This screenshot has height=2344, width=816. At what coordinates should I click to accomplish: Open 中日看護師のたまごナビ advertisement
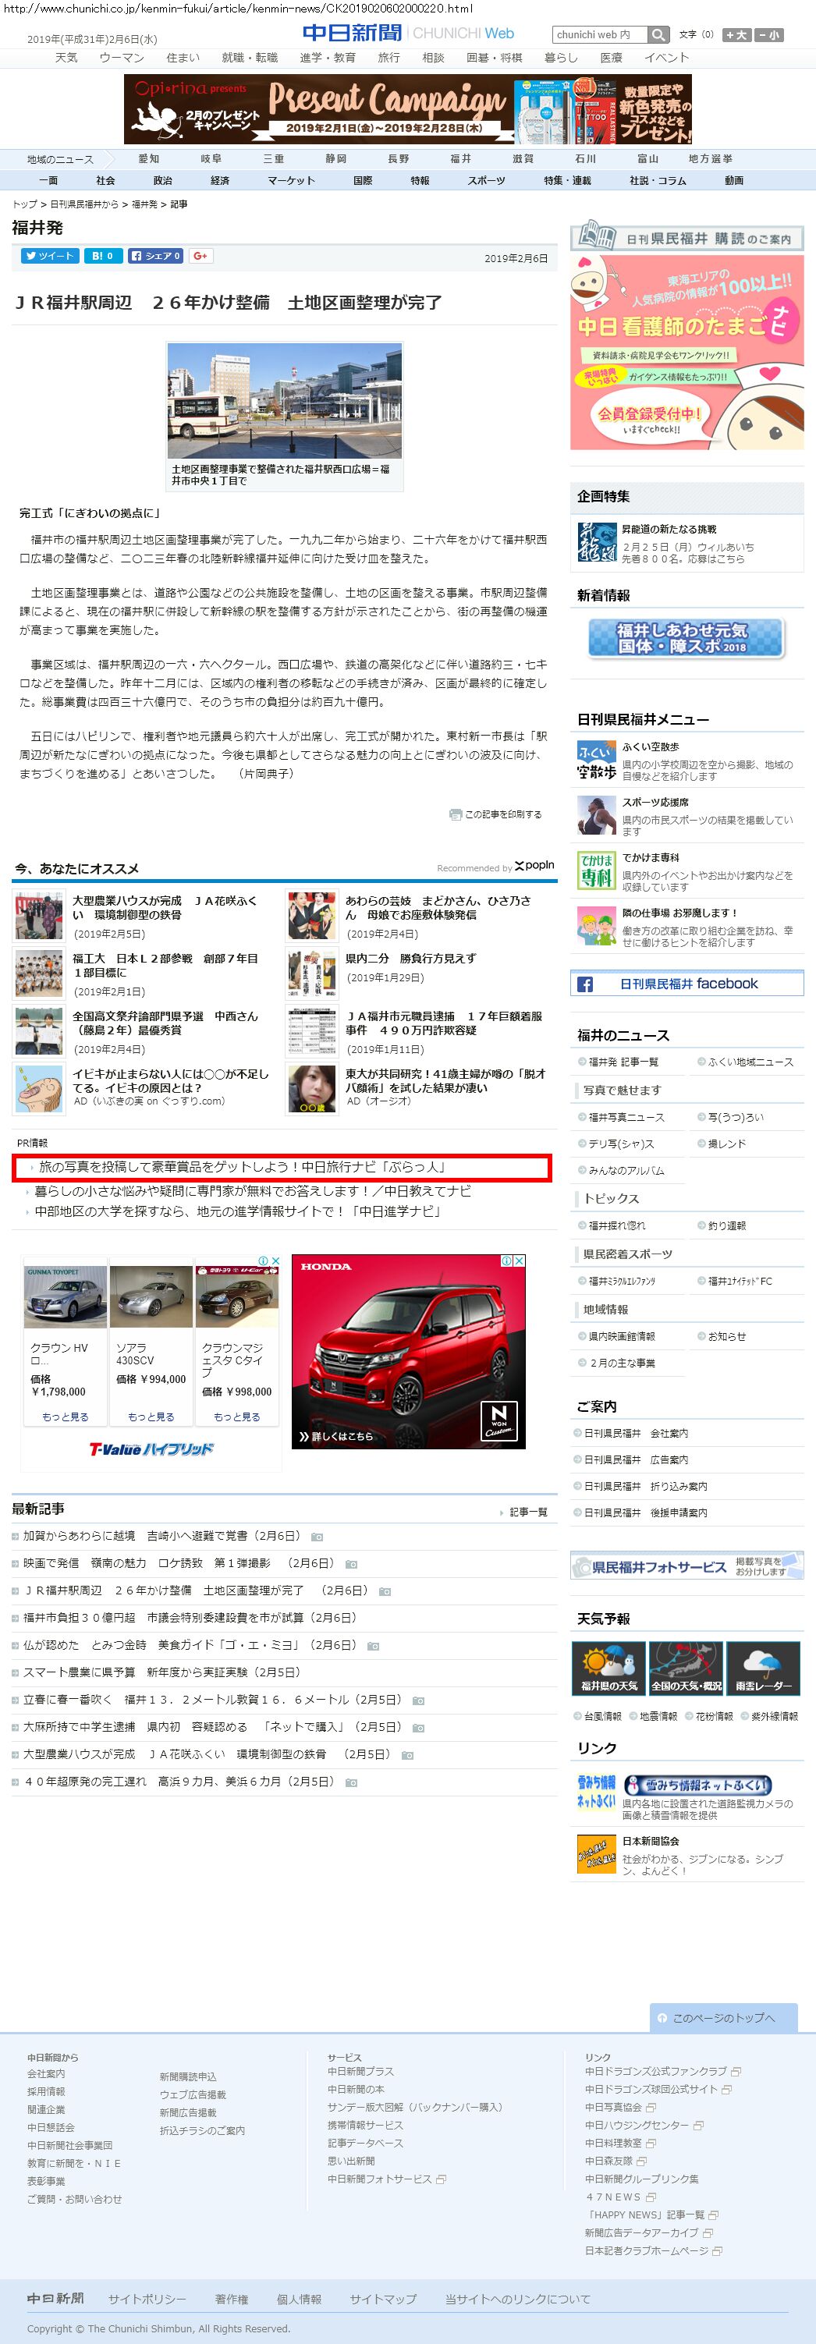coord(687,352)
